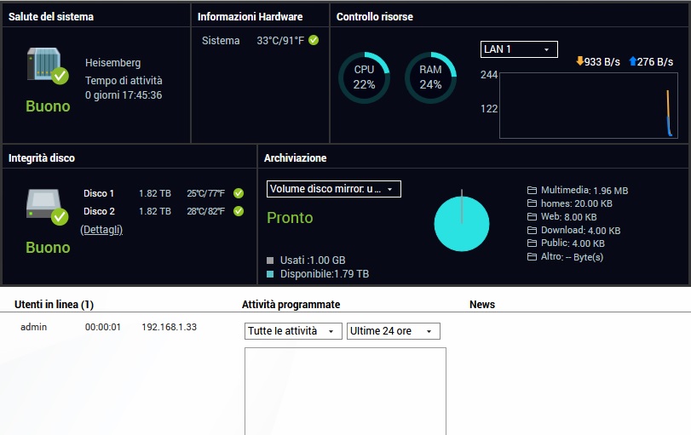The height and width of the screenshot is (435, 691).
Task: Click the disk integrity drive icon
Action: 46,206
